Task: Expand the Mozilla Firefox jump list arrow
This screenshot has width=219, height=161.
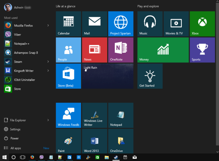Action: pyautogui.click(x=48, y=26)
